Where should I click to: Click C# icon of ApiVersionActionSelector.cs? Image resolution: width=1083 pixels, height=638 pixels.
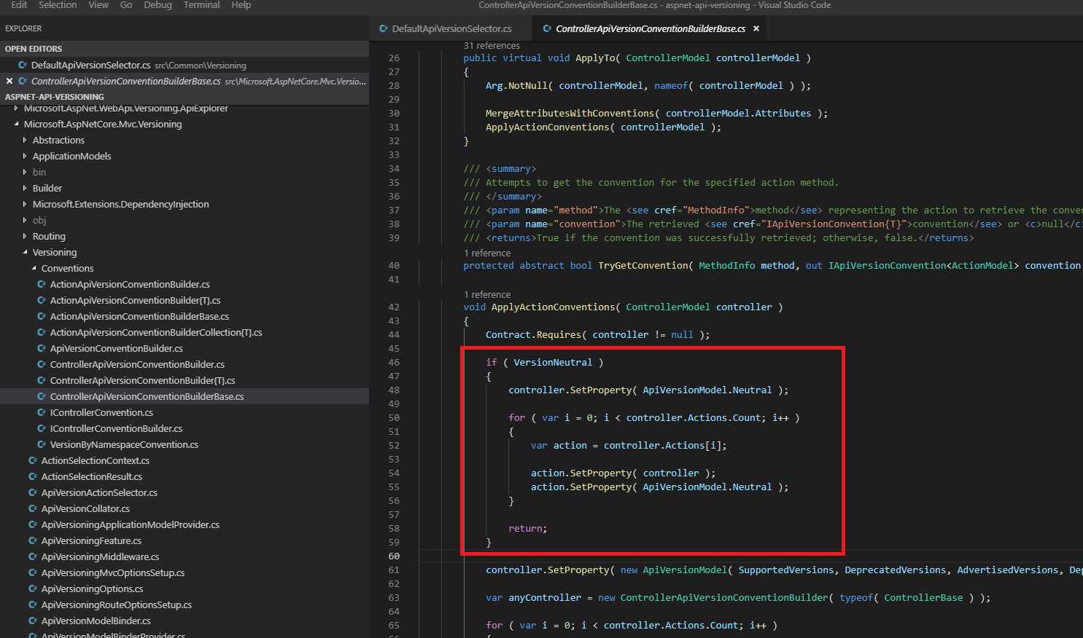(x=33, y=492)
